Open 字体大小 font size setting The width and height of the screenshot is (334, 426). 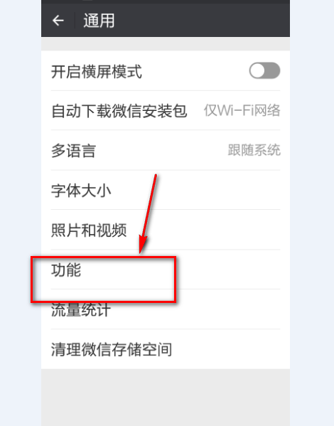click(x=166, y=190)
